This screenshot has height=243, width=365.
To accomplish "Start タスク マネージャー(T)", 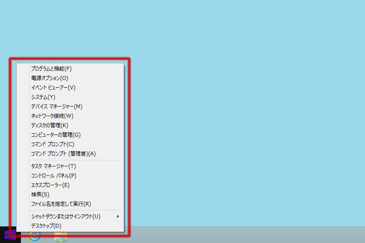I will 70,166.
